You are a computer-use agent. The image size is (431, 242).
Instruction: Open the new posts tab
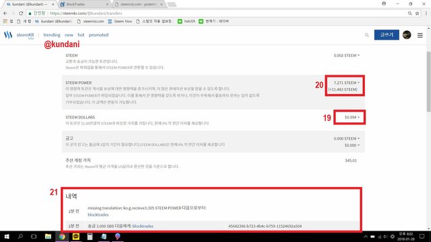click(69, 35)
